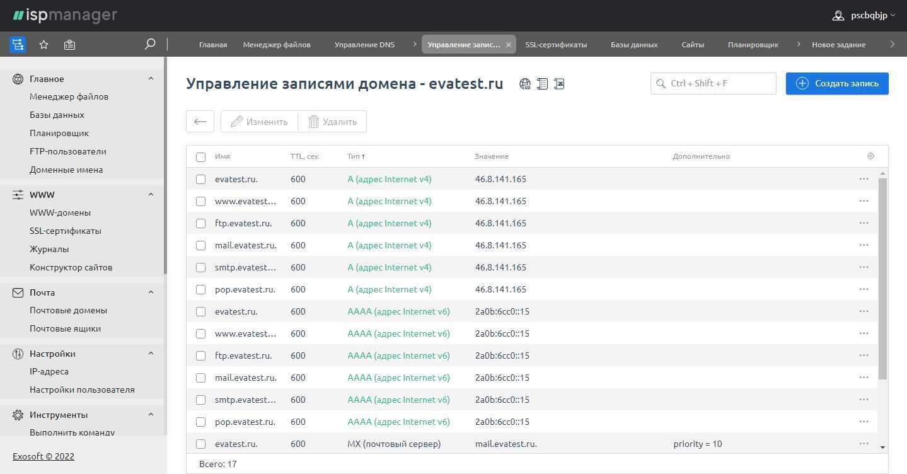Open the magnifier search in top bar
Image resolution: width=907 pixels, height=474 pixels.
click(150, 44)
